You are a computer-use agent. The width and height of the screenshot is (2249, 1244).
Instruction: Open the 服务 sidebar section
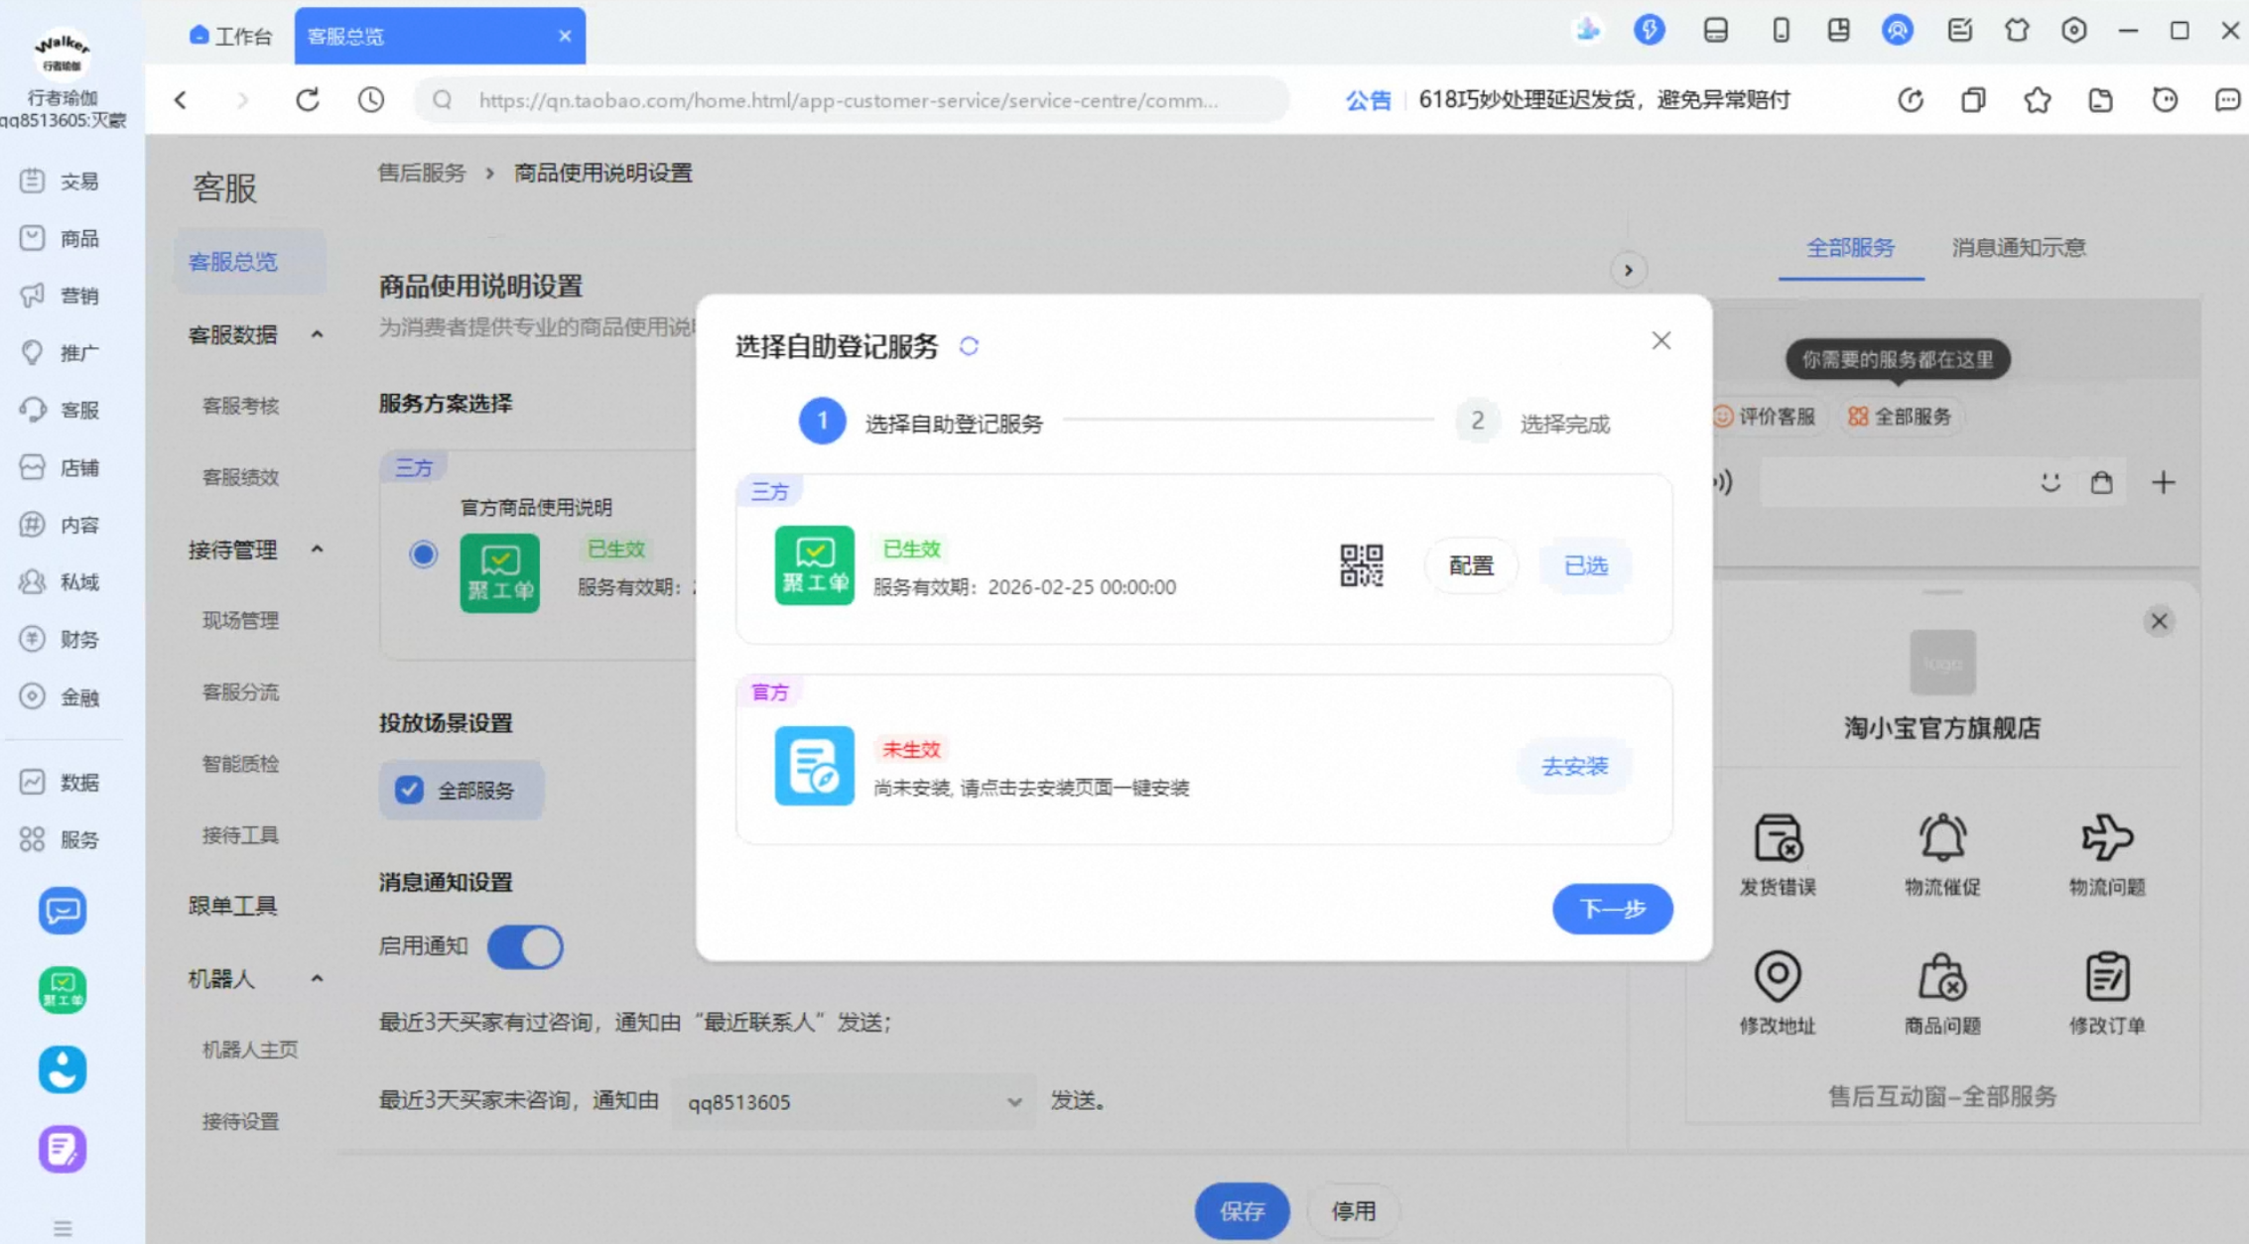60,840
